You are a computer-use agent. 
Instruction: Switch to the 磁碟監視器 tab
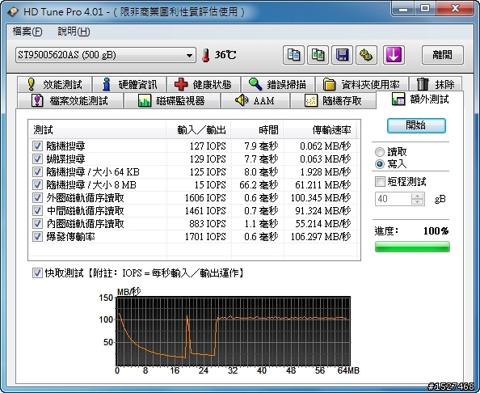point(172,100)
